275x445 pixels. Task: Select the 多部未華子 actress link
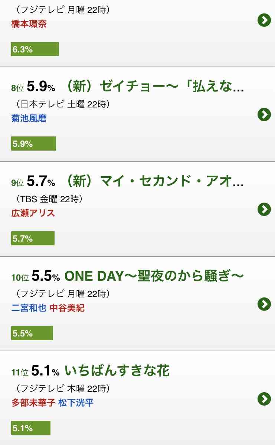point(33,403)
